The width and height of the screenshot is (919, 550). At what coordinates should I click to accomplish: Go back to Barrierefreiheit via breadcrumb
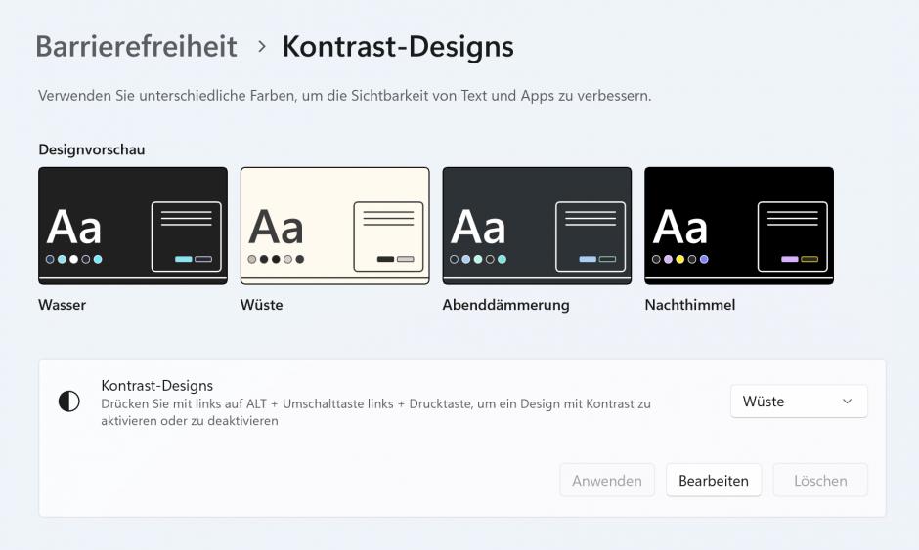tap(136, 46)
